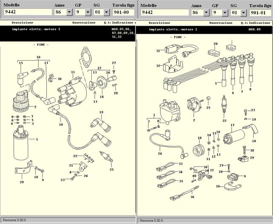Expand the SG dropdown in left panel
Screen dimensions: 273x224
(x=106, y=12)
